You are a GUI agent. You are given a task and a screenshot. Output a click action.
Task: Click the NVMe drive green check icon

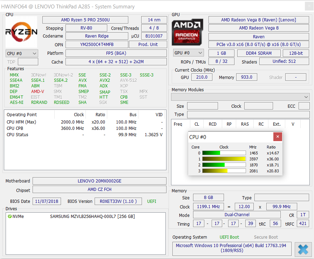[x=9, y=216]
